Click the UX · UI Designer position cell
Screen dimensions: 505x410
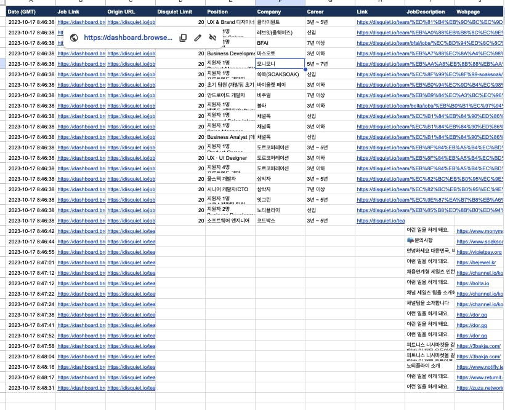coord(230,158)
